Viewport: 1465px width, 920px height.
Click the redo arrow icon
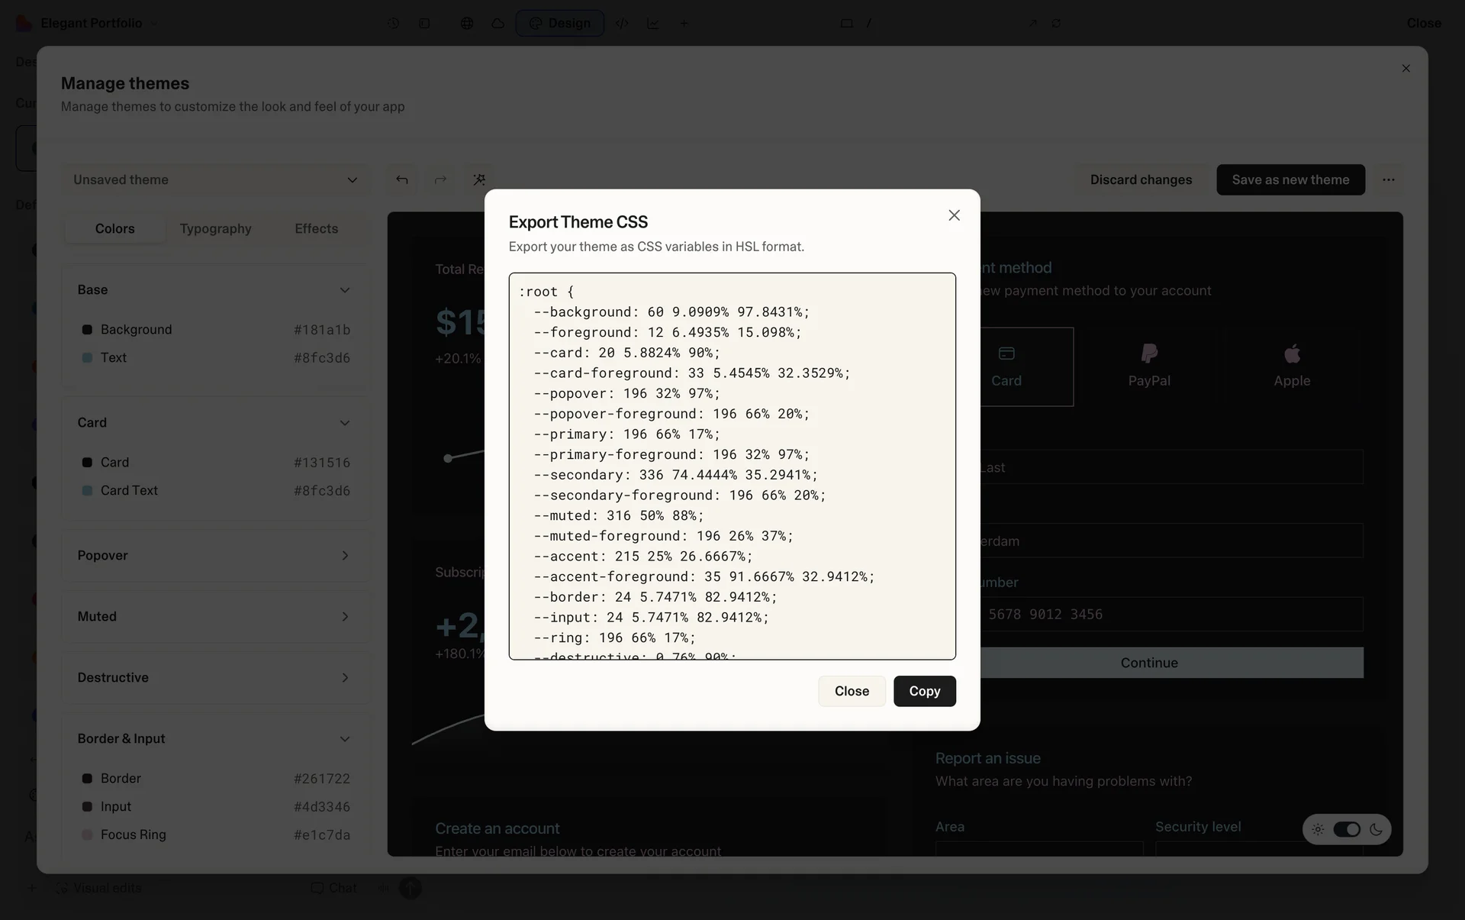click(x=440, y=179)
